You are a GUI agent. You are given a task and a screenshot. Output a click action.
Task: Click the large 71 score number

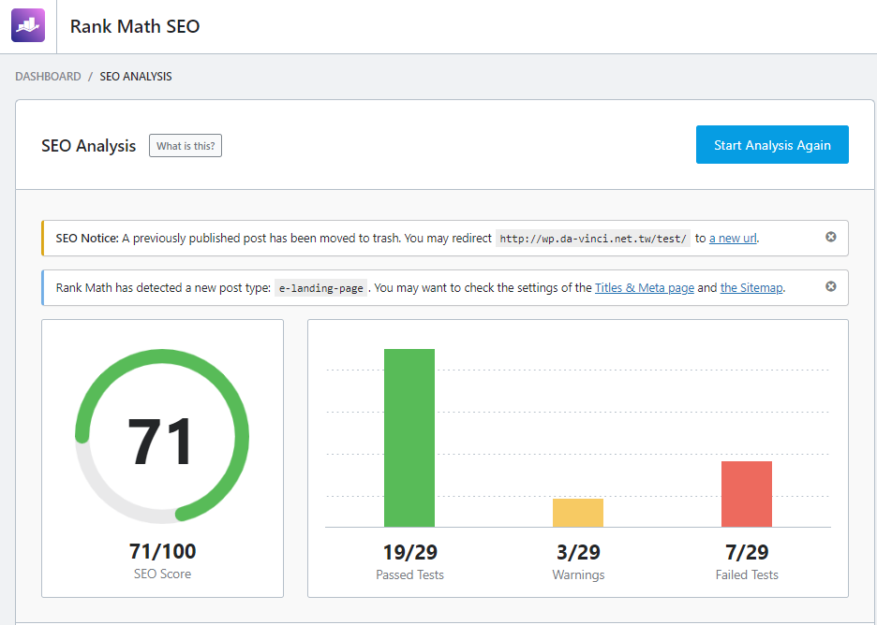click(x=160, y=442)
